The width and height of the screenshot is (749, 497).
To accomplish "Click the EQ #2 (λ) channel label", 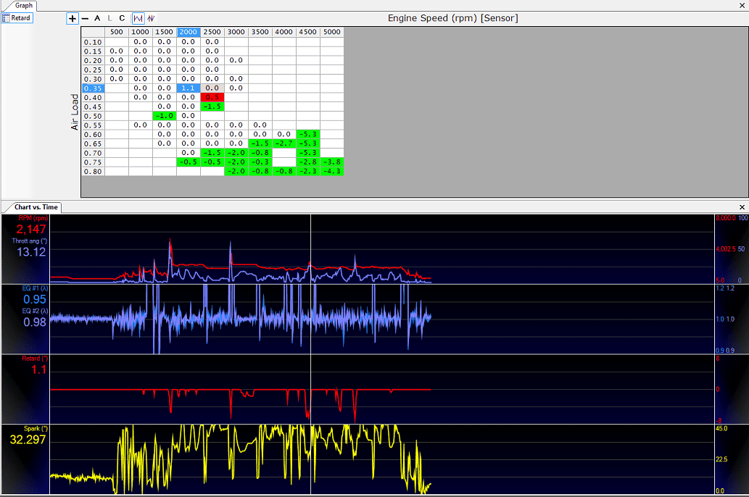I will 35,312.
